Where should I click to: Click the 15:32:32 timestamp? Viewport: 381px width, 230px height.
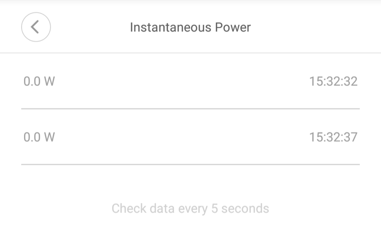click(x=333, y=81)
